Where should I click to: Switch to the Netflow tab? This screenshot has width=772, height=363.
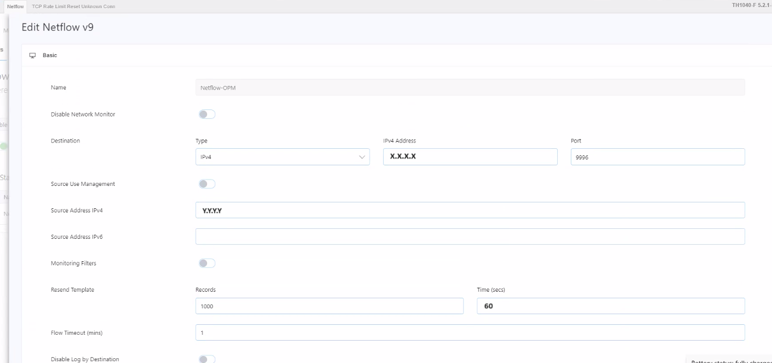coord(15,6)
